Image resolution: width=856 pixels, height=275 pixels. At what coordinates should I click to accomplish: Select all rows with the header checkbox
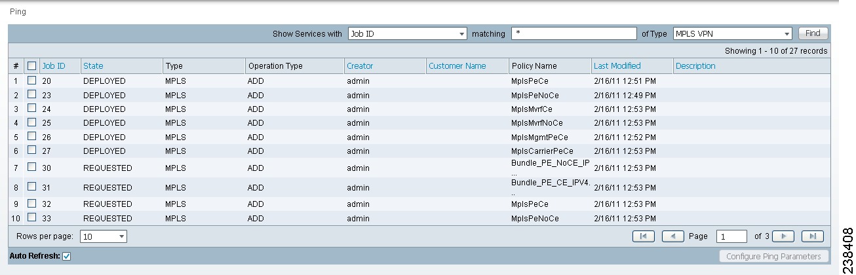31,66
